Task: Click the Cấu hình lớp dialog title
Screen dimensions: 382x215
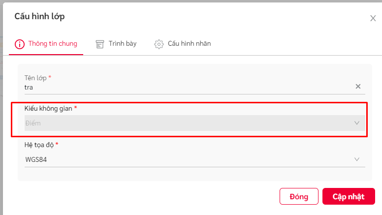Action: [x=39, y=16]
